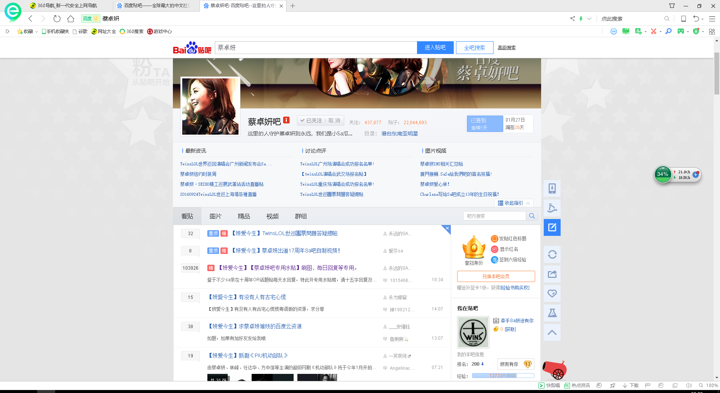The width and height of the screenshot is (720, 393).
Task: Click the 全吧搜索 button
Action: tap(474, 48)
